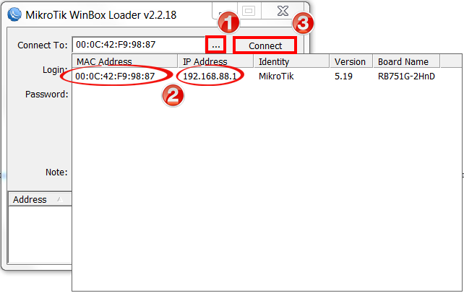
Task: Click the WinBox logo in the title bar
Action: tap(14, 14)
